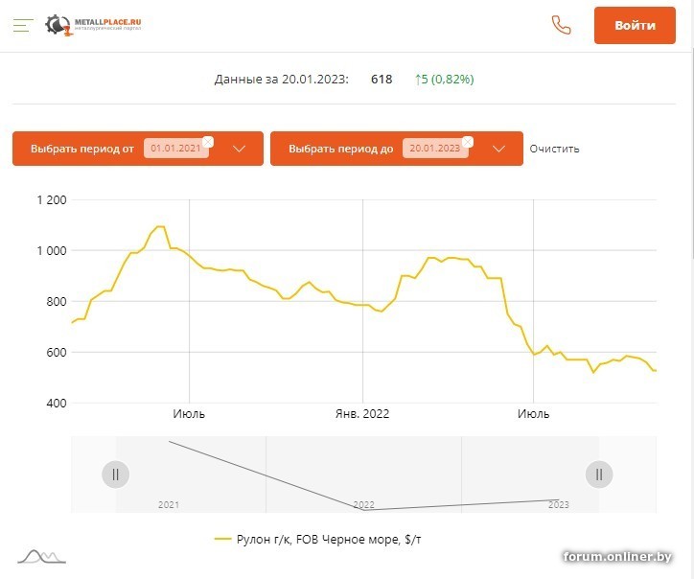
Task: Open the hamburger navigation menu
Action: click(23, 26)
